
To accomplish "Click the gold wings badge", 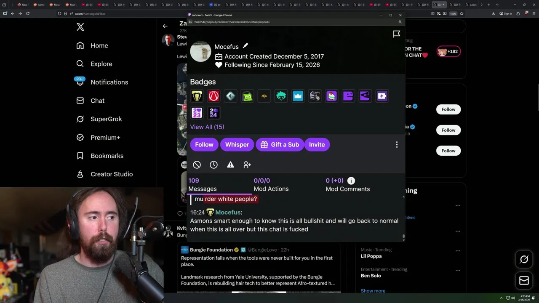I will tap(264, 96).
